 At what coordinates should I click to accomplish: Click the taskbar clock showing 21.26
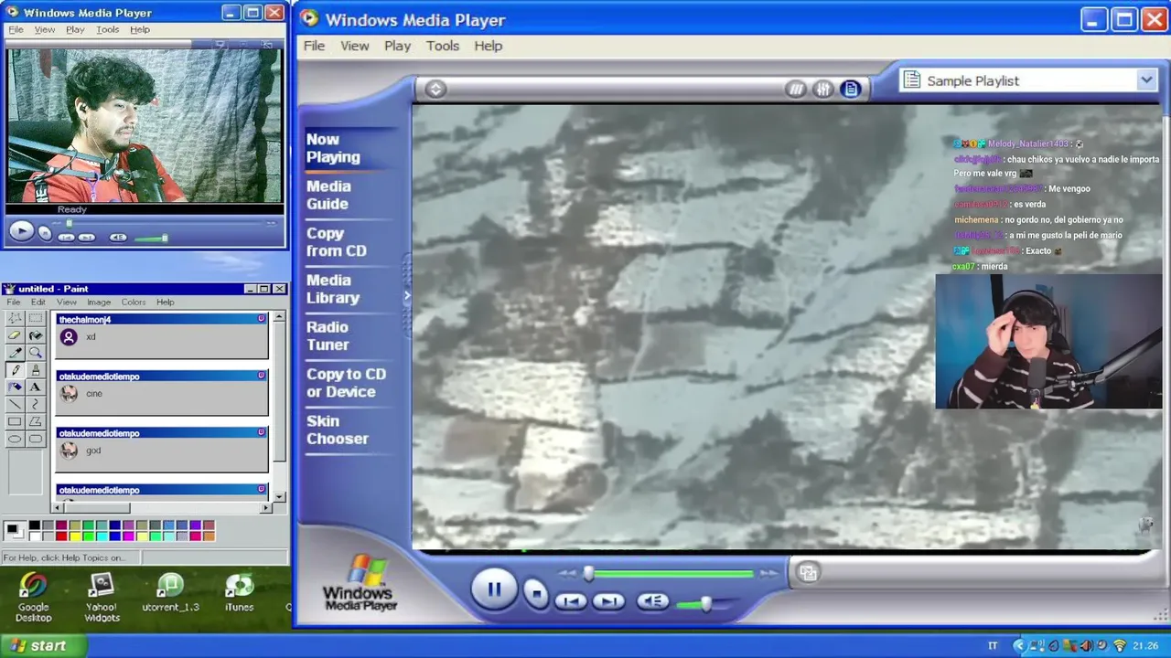pyautogui.click(x=1145, y=645)
